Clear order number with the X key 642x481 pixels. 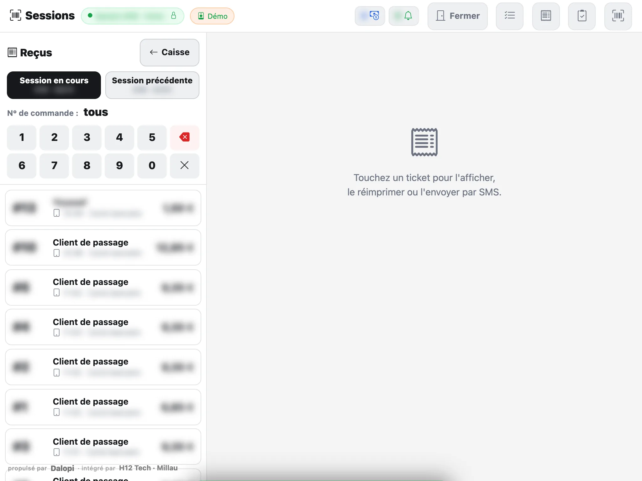pyautogui.click(x=185, y=166)
